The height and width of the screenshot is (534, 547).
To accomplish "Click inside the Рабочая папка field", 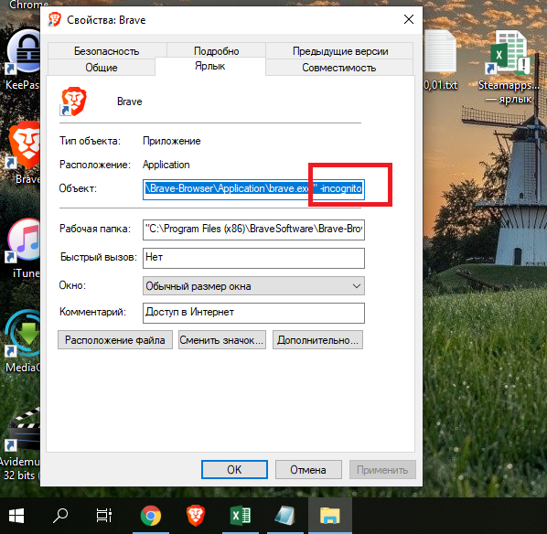I will [x=253, y=230].
